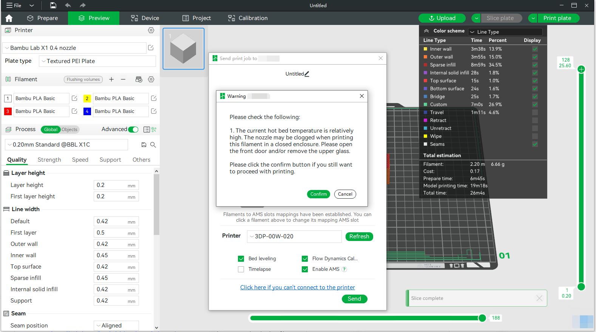
Task: Click the redo arrow icon
Action: click(83, 5)
